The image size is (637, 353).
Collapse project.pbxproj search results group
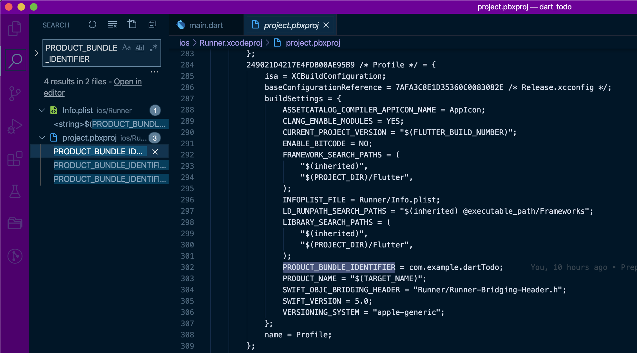pos(42,138)
